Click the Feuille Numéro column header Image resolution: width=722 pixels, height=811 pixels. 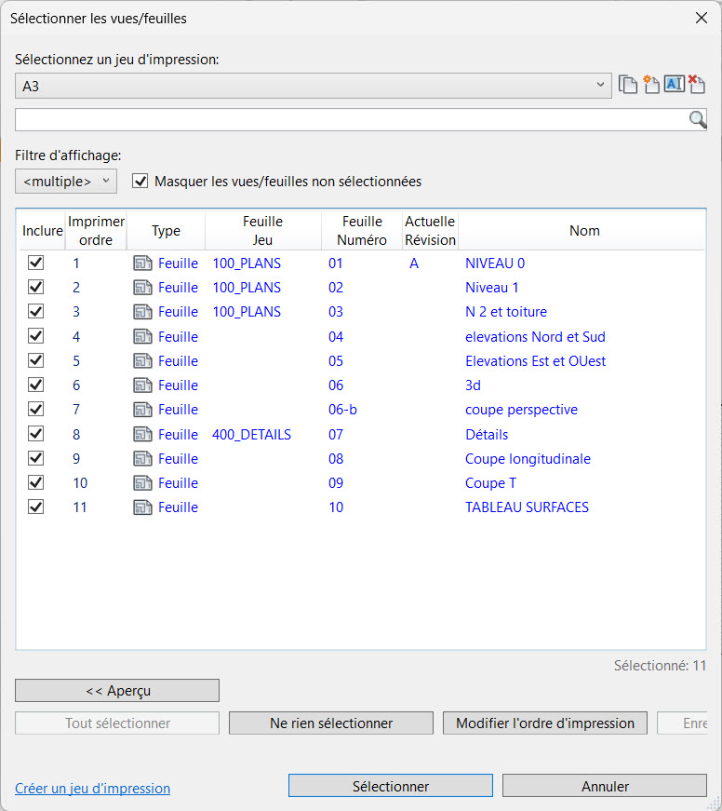coord(362,231)
